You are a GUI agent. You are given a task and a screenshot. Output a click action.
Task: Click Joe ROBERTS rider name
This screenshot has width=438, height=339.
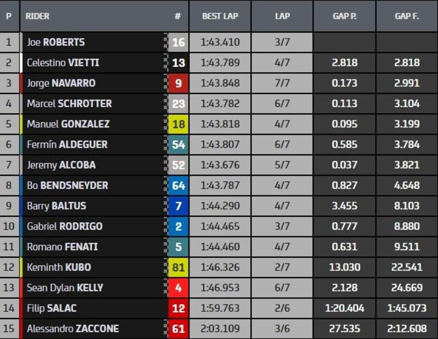click(56, 42)
